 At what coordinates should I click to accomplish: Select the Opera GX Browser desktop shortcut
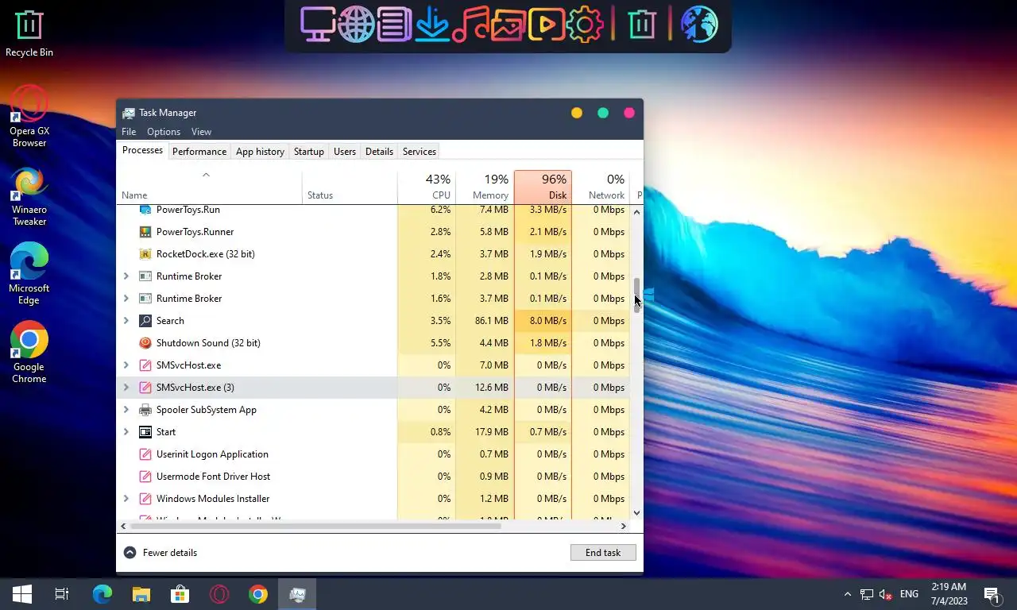point(29,116)
